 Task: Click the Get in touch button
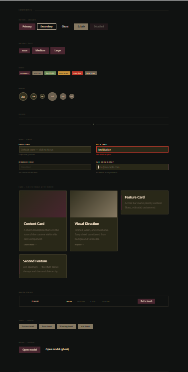(x=146, y=301)
